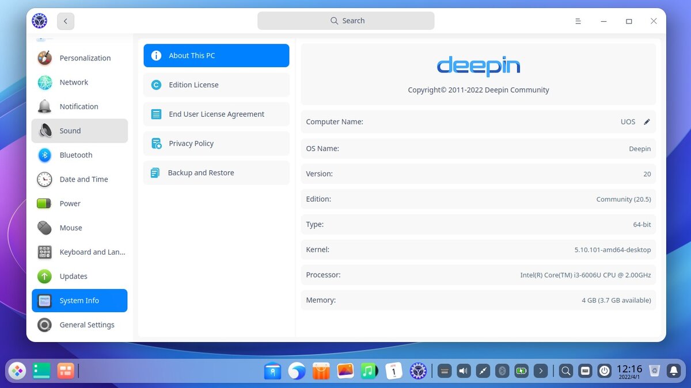Click the Control Center icon in dock
This screenshot has width=691, height=388.
tap(417, 371)
